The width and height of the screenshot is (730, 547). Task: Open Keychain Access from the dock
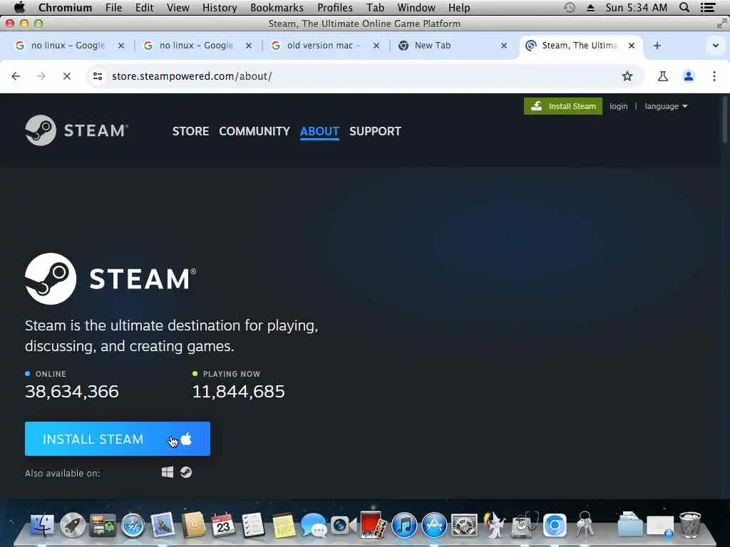point(585,525)
